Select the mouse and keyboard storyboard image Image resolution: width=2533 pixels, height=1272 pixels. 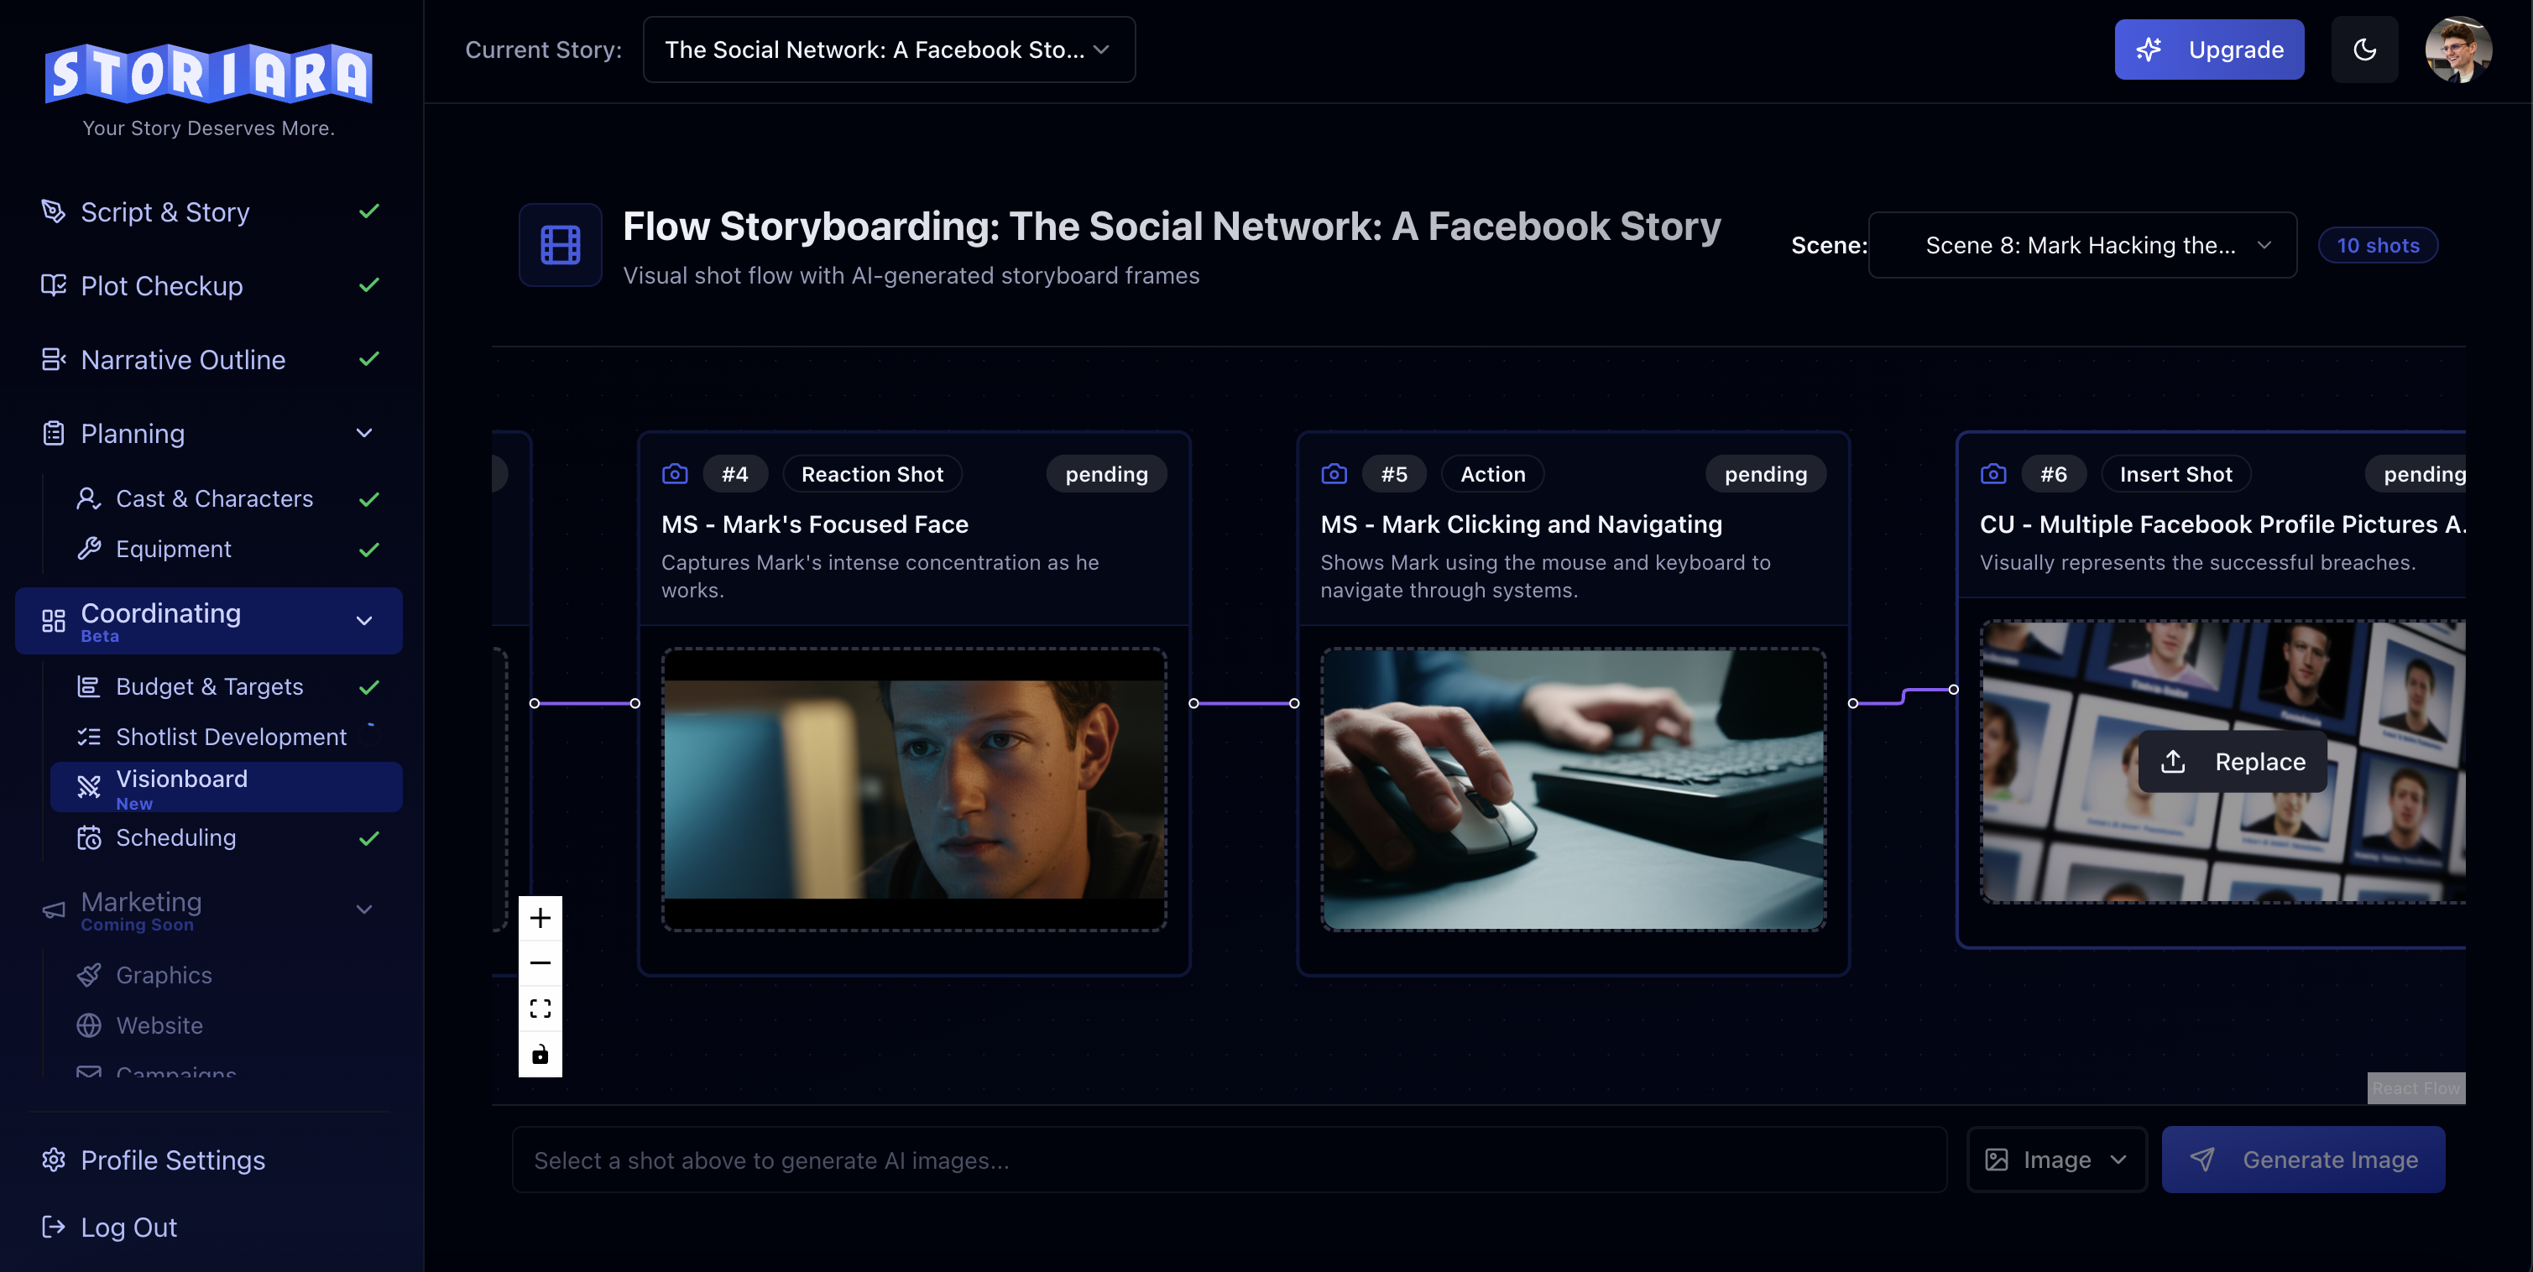[1572, 790]
